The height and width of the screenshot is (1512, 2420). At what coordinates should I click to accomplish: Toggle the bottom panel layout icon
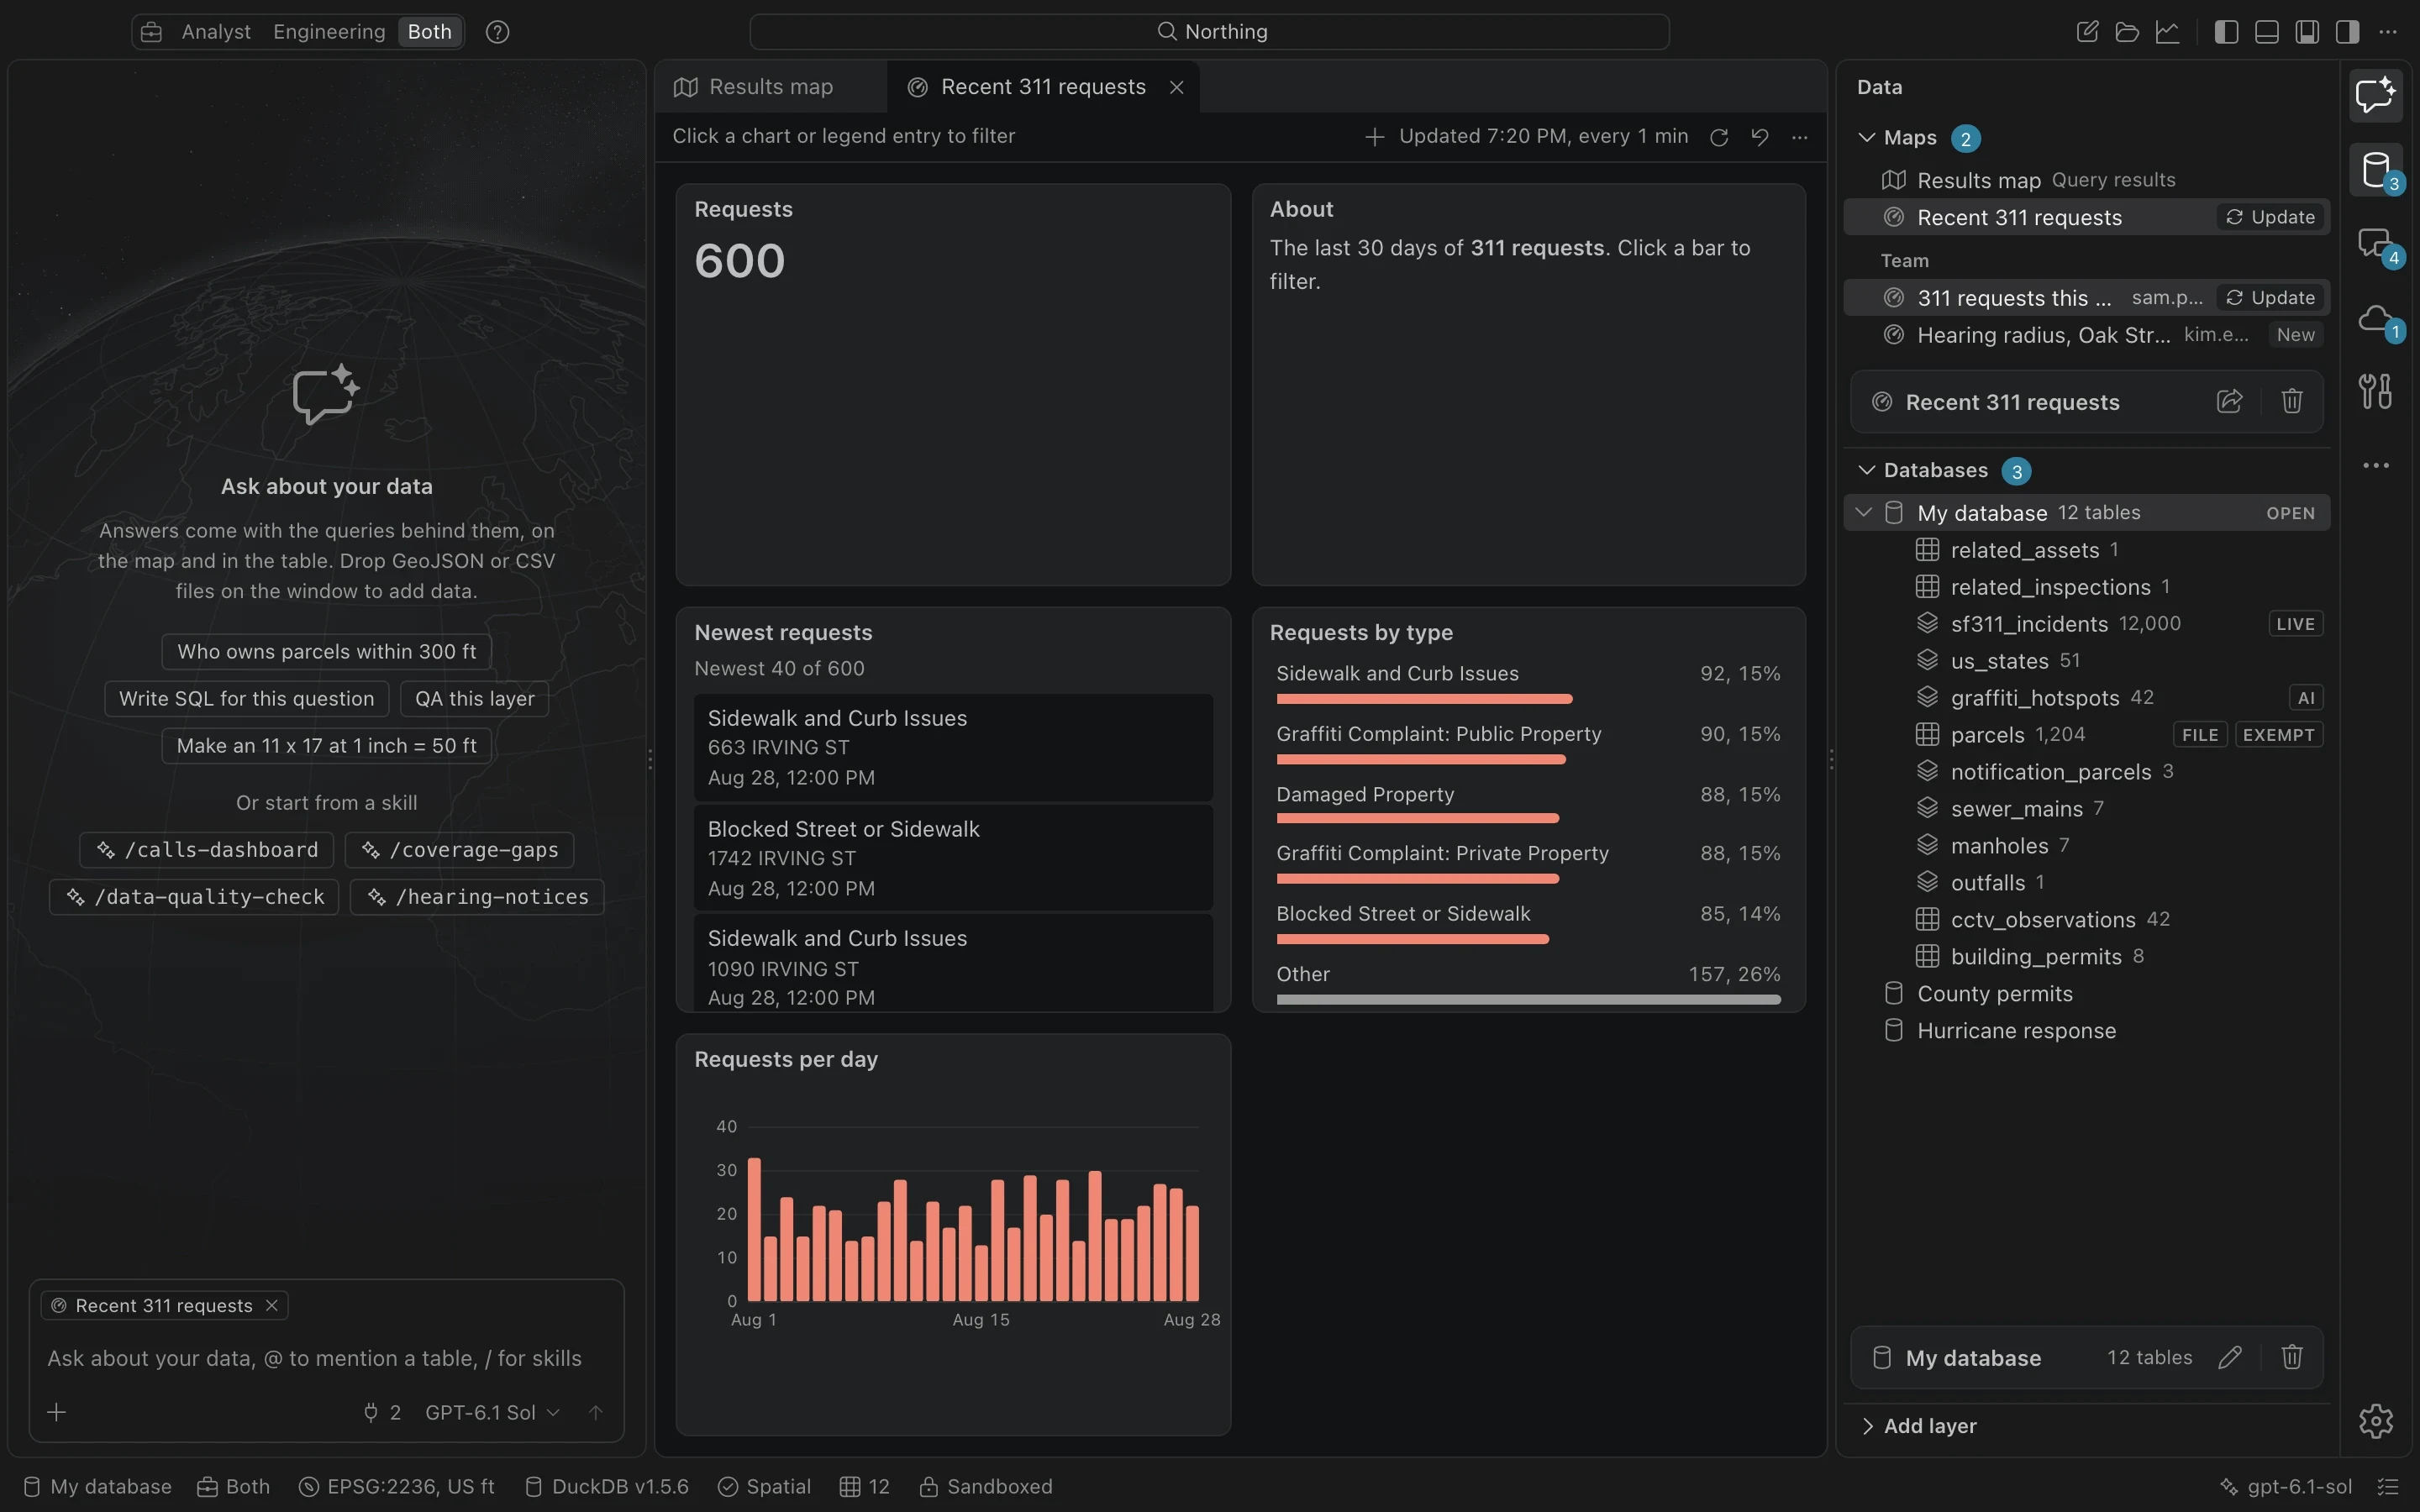pos(2267,32)
